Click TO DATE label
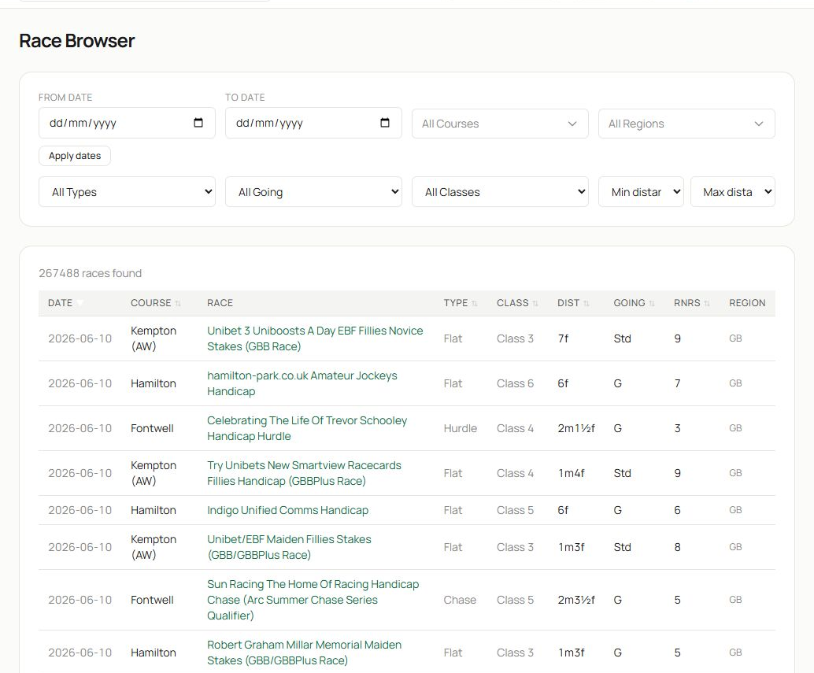 click(245, 97)
